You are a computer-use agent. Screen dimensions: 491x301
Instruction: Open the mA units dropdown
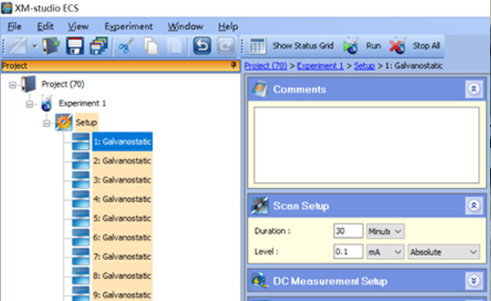[x=385, y=252]
